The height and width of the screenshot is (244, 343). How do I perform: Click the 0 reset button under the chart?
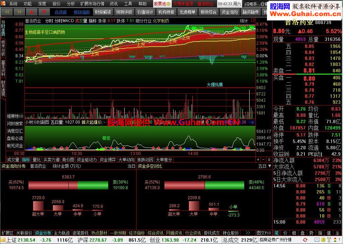pyautogui.click(x=269, y=160)
